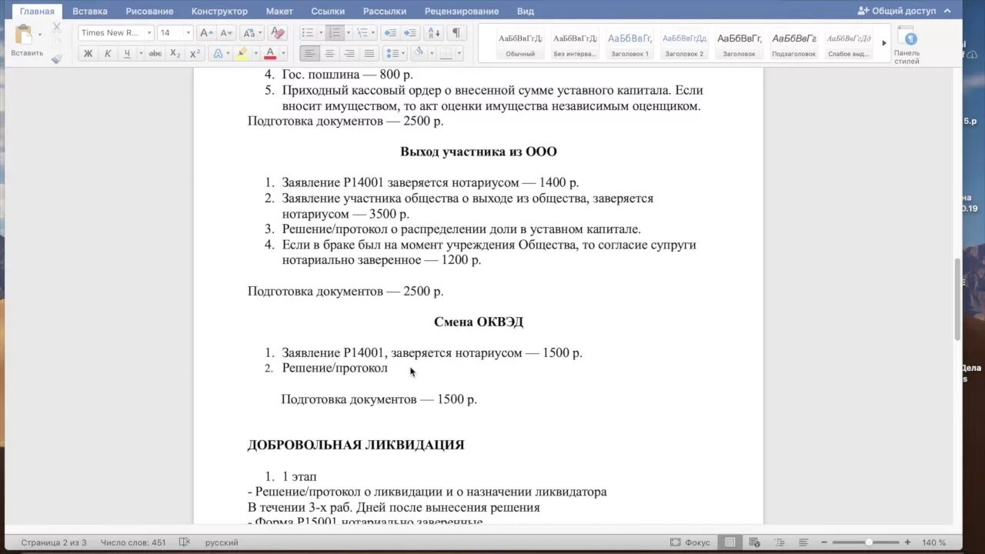Apply the Обычный style
Screen dimensions: 985x554
tap(520, 45)
